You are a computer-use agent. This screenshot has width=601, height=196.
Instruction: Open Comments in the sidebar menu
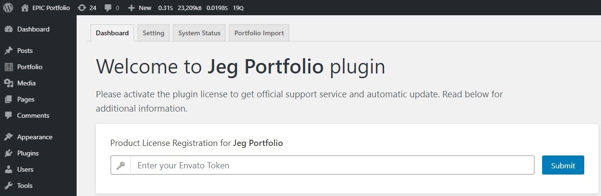pyautogui.click(x=33, y=115)
